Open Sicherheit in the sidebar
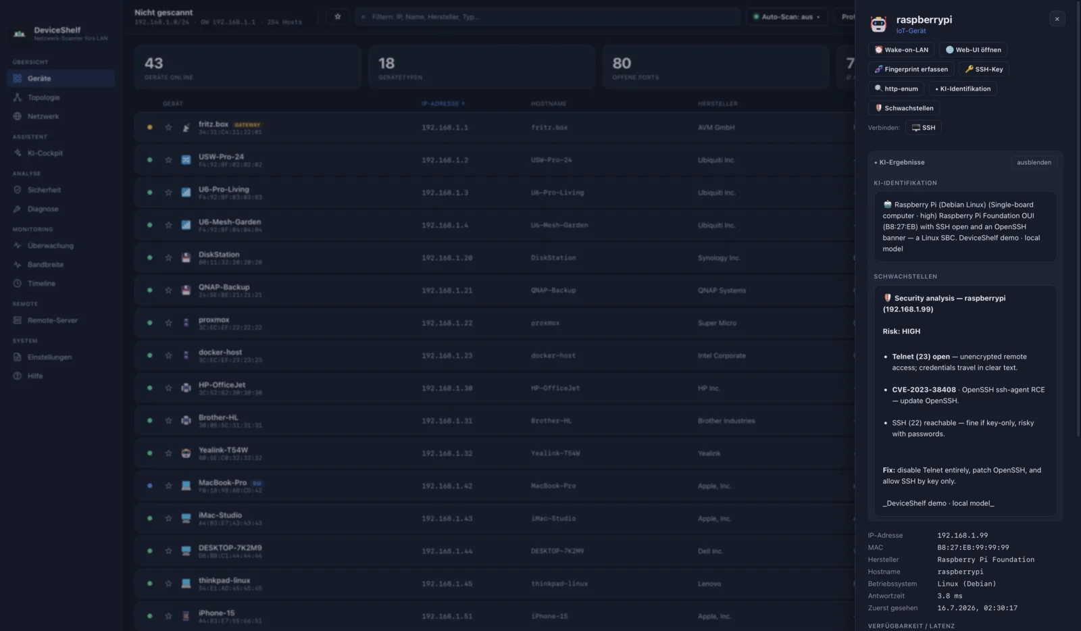Screen dimensions: 1081x631 [61, 190]
